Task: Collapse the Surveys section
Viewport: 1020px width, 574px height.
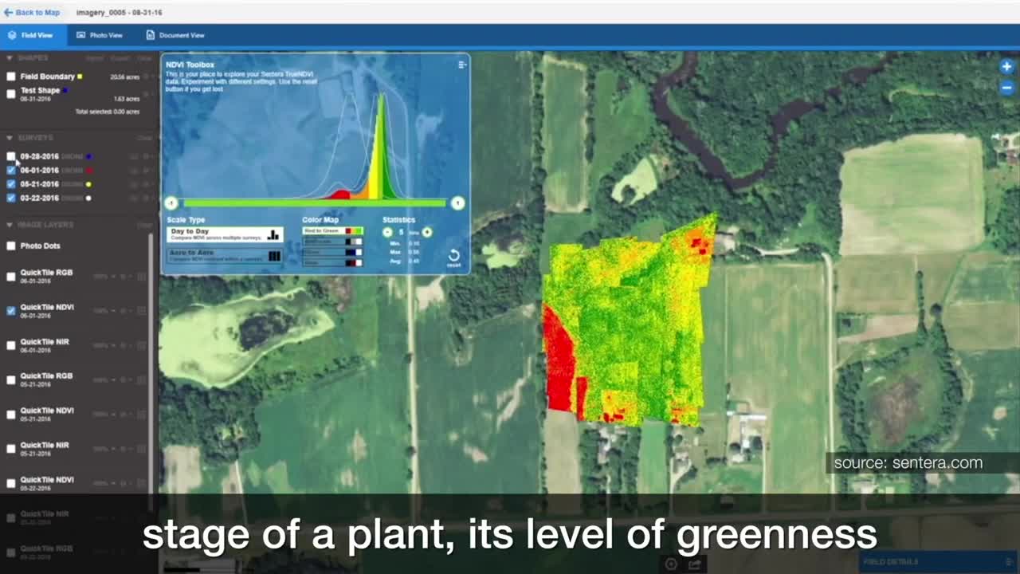Action: pos(10,138)
